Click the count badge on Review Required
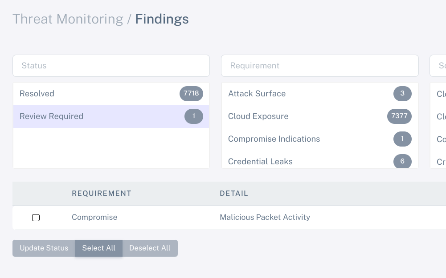This screenshot has height=278, width=446. coord(194,116)
